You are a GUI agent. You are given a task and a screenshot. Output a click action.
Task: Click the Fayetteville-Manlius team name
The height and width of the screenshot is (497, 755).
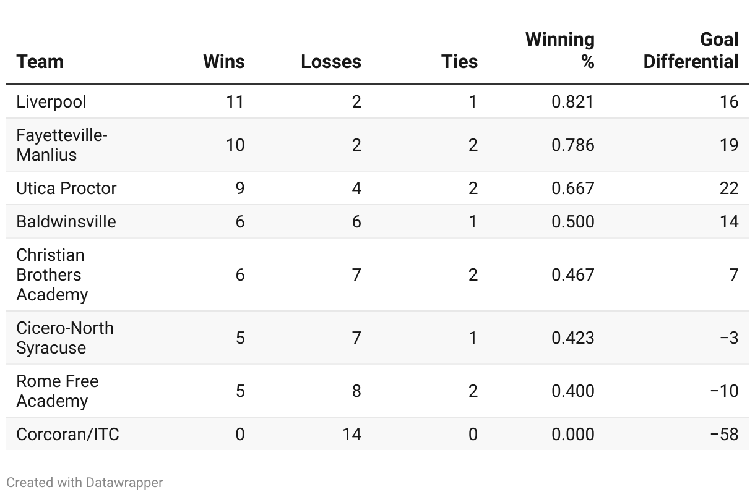[62, 145]
